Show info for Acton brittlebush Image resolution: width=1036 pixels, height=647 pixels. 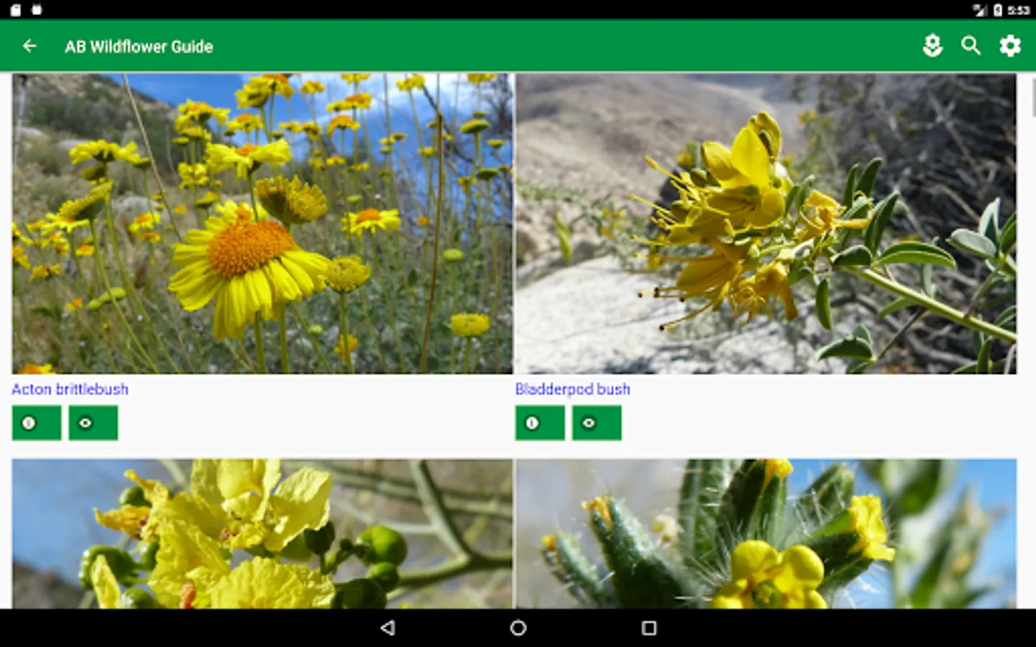(36, 423)
